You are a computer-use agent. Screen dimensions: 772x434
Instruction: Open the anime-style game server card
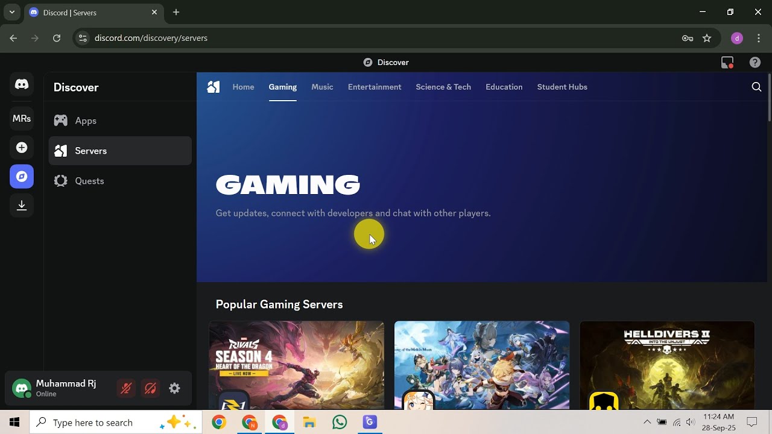point(482,365)
